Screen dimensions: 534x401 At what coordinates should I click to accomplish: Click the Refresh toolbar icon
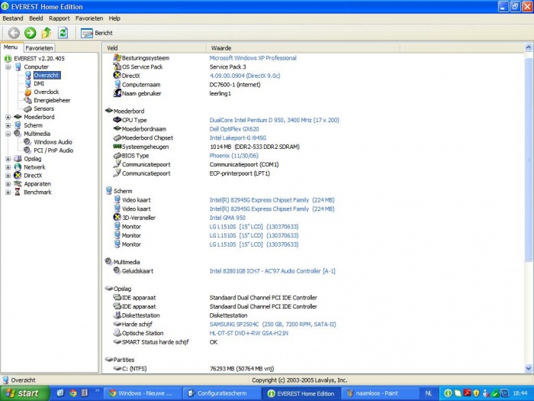coord(63,33)
